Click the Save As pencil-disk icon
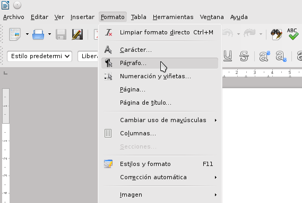This screenshot has height=203, width=302. 77,34
